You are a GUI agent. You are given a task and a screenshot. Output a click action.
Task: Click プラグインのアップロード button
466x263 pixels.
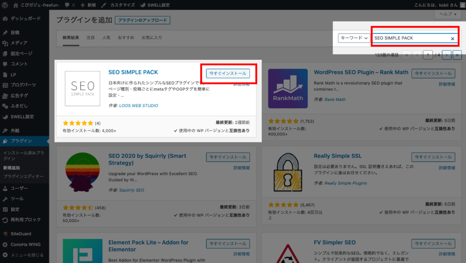[142, 20]
